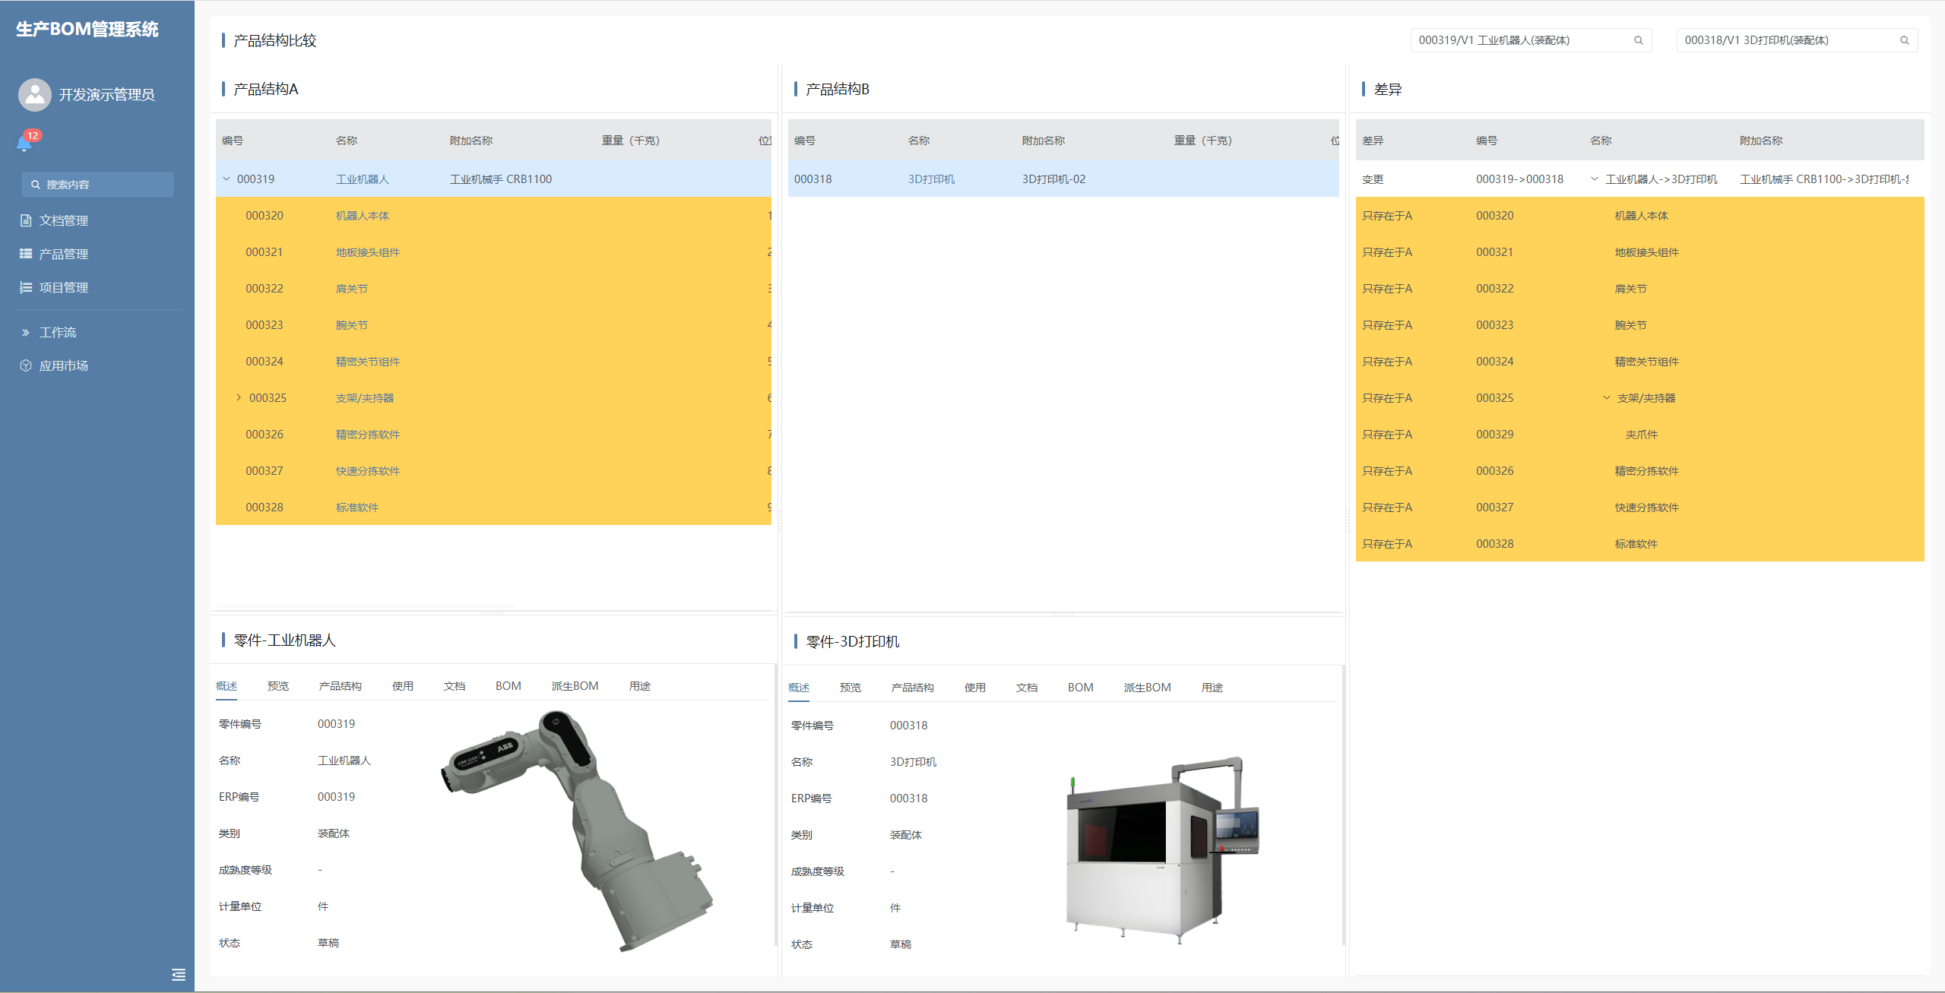The height and width of the screenshot is (993, 1945).
Task: Select the 000328 标准软件 row in differences
Action: pyautogui.click(x=1636, y=544)
